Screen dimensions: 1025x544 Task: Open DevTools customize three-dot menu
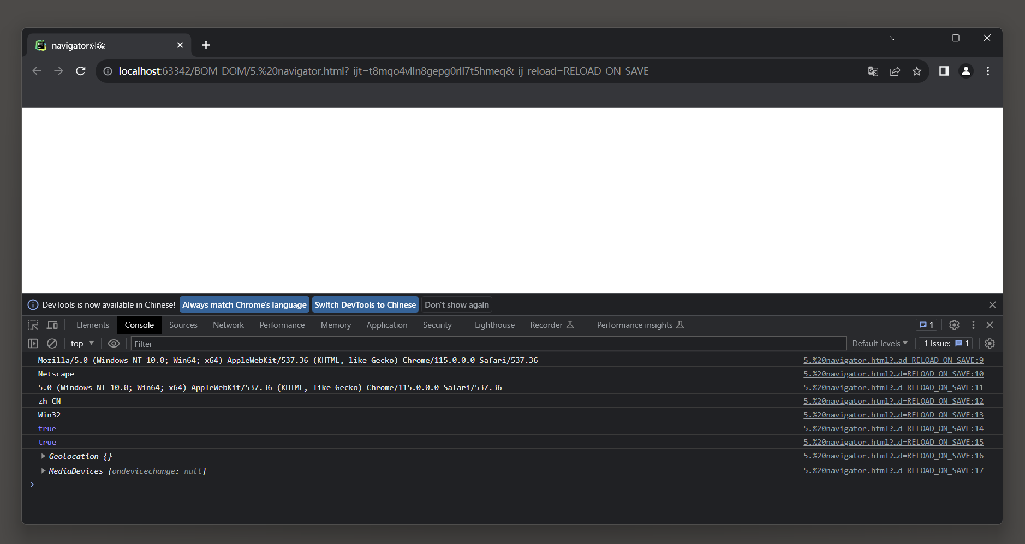tap(973, 325)
